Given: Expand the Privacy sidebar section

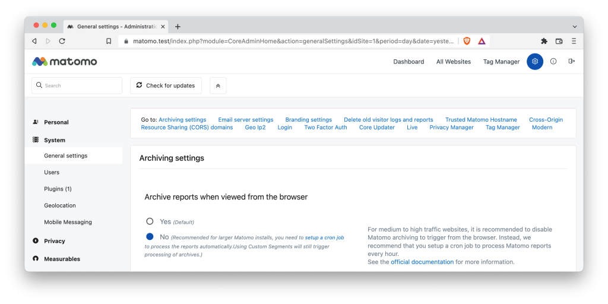Looking at the screenshot, I should [55, 241].
